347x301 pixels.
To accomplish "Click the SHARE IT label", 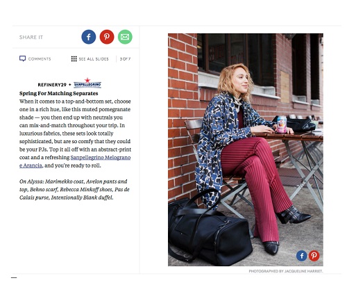I will click(31, 38).
